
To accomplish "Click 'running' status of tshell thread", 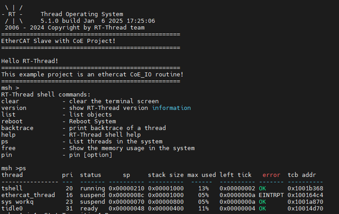I will (x=92, y=189).
